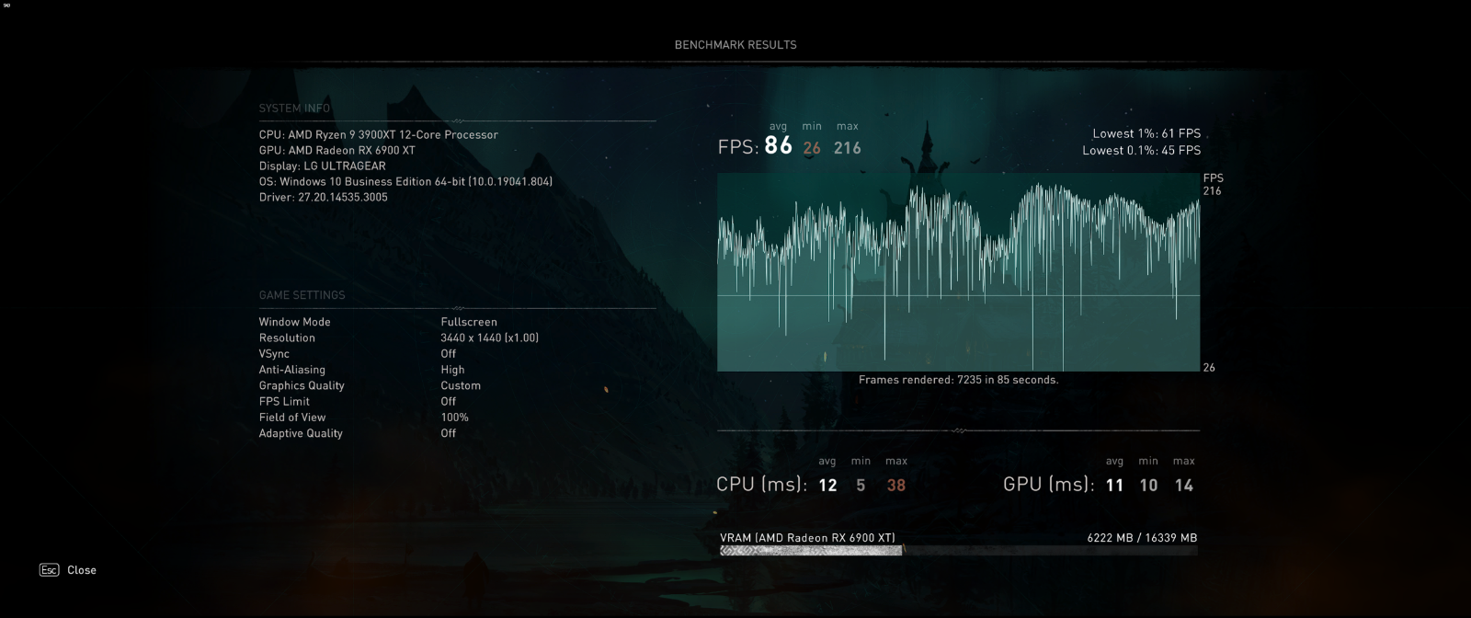Click the GPU AMD Radeon RX 6900 XT line
Viewport: 1471px width, 618px height.
(337, 151)
